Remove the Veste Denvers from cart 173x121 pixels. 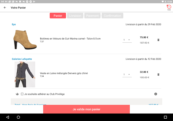click(158, 74)
